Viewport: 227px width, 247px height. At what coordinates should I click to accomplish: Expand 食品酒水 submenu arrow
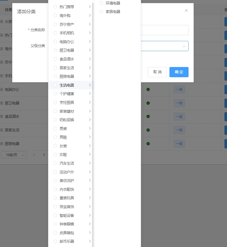[x=90, y=59]
